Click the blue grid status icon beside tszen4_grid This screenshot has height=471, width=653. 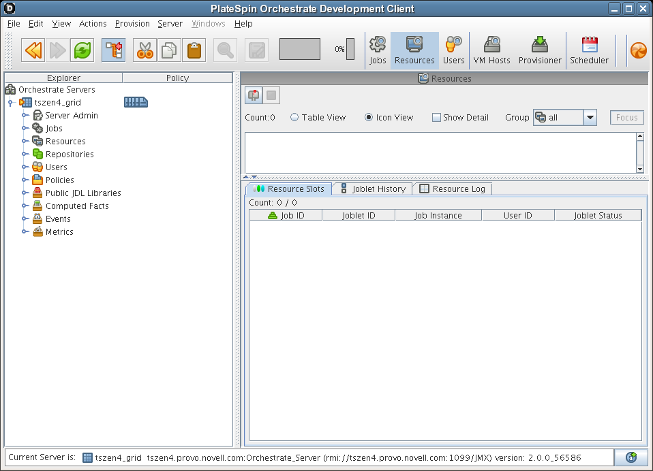pos(136,102)
